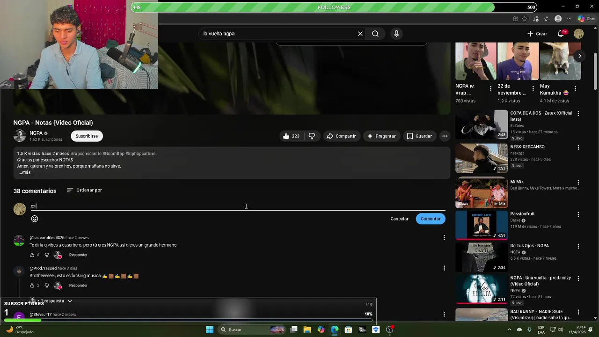Open NGPA channel avatar
Viewport: 599px width, 337px height.
click(20, 136)
